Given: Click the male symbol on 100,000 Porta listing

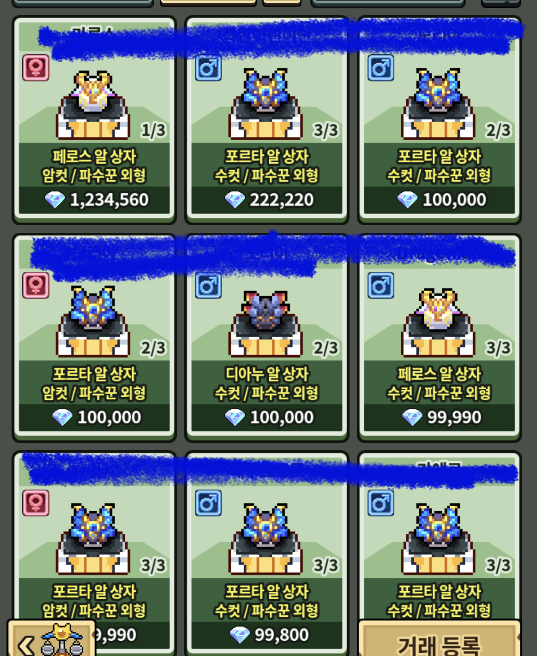Looking at the screenshot, I should pyautogui.click(x=381, y=67).
